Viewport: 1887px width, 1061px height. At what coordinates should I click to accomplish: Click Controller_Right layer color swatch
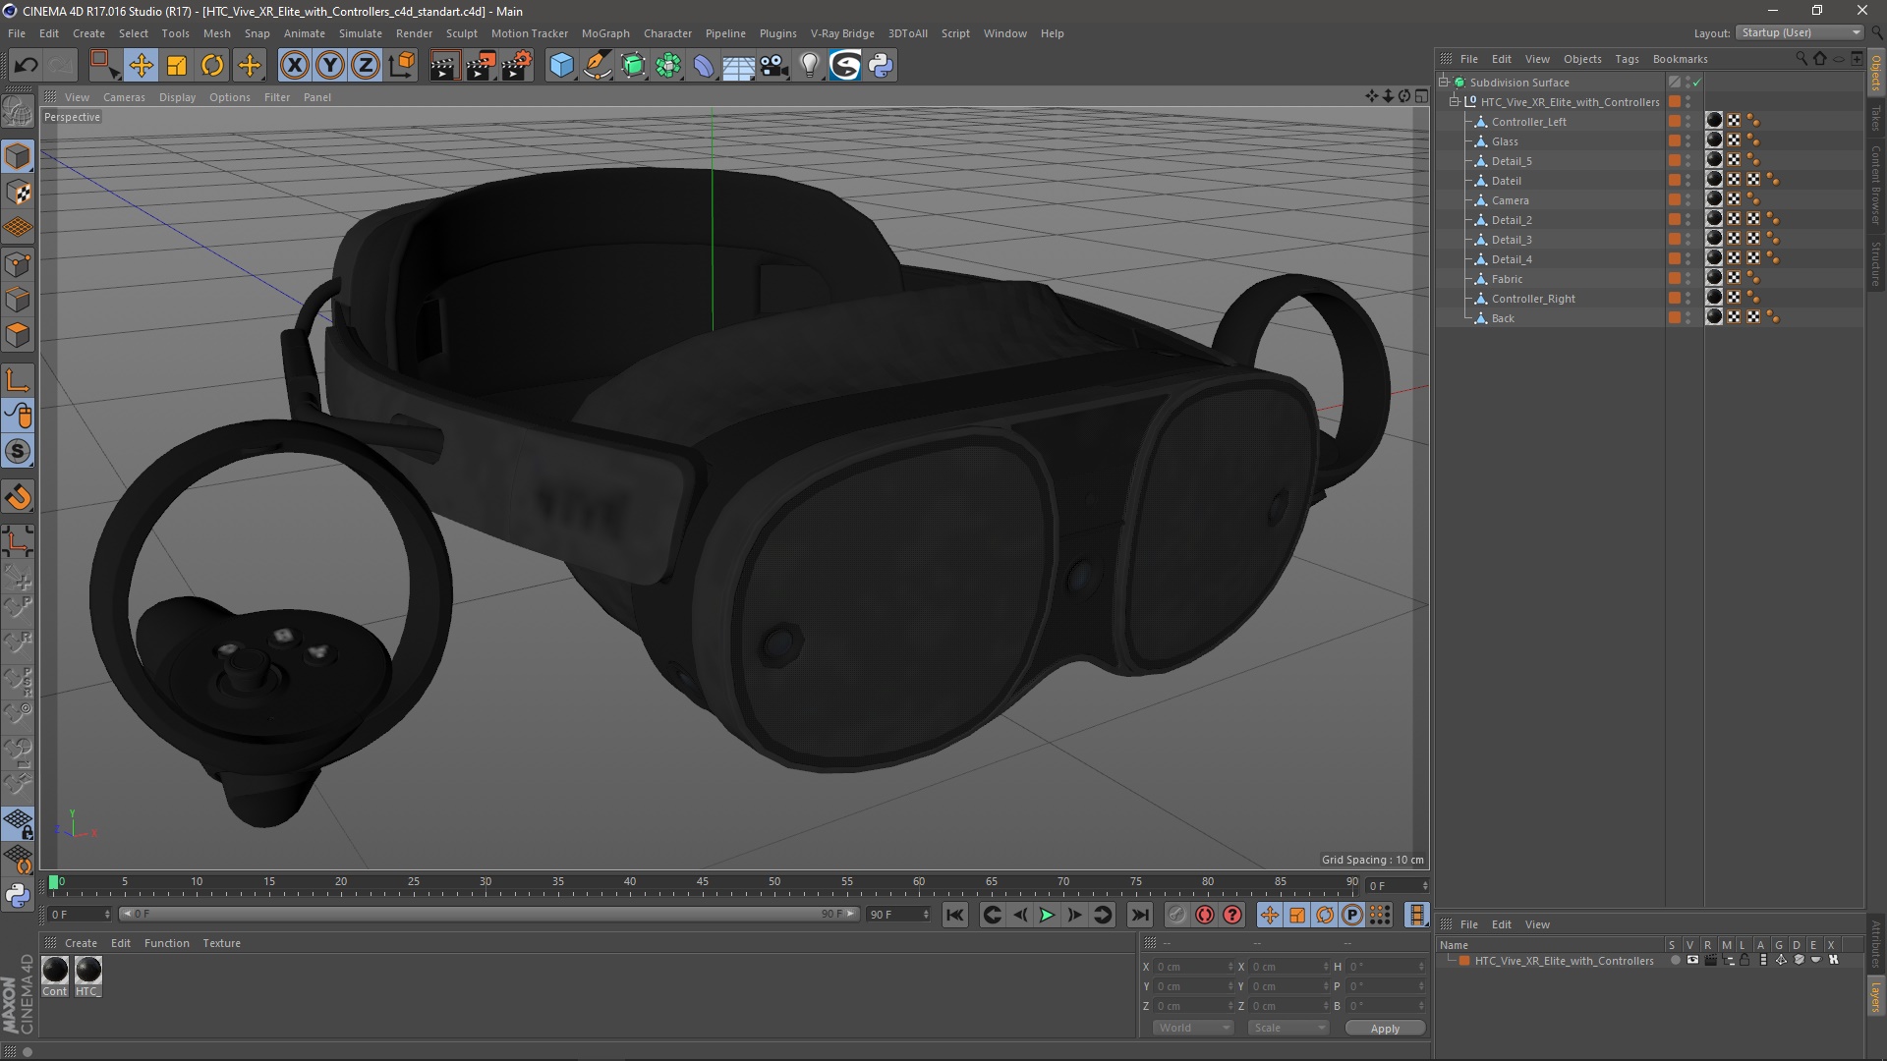[1675, 298]
